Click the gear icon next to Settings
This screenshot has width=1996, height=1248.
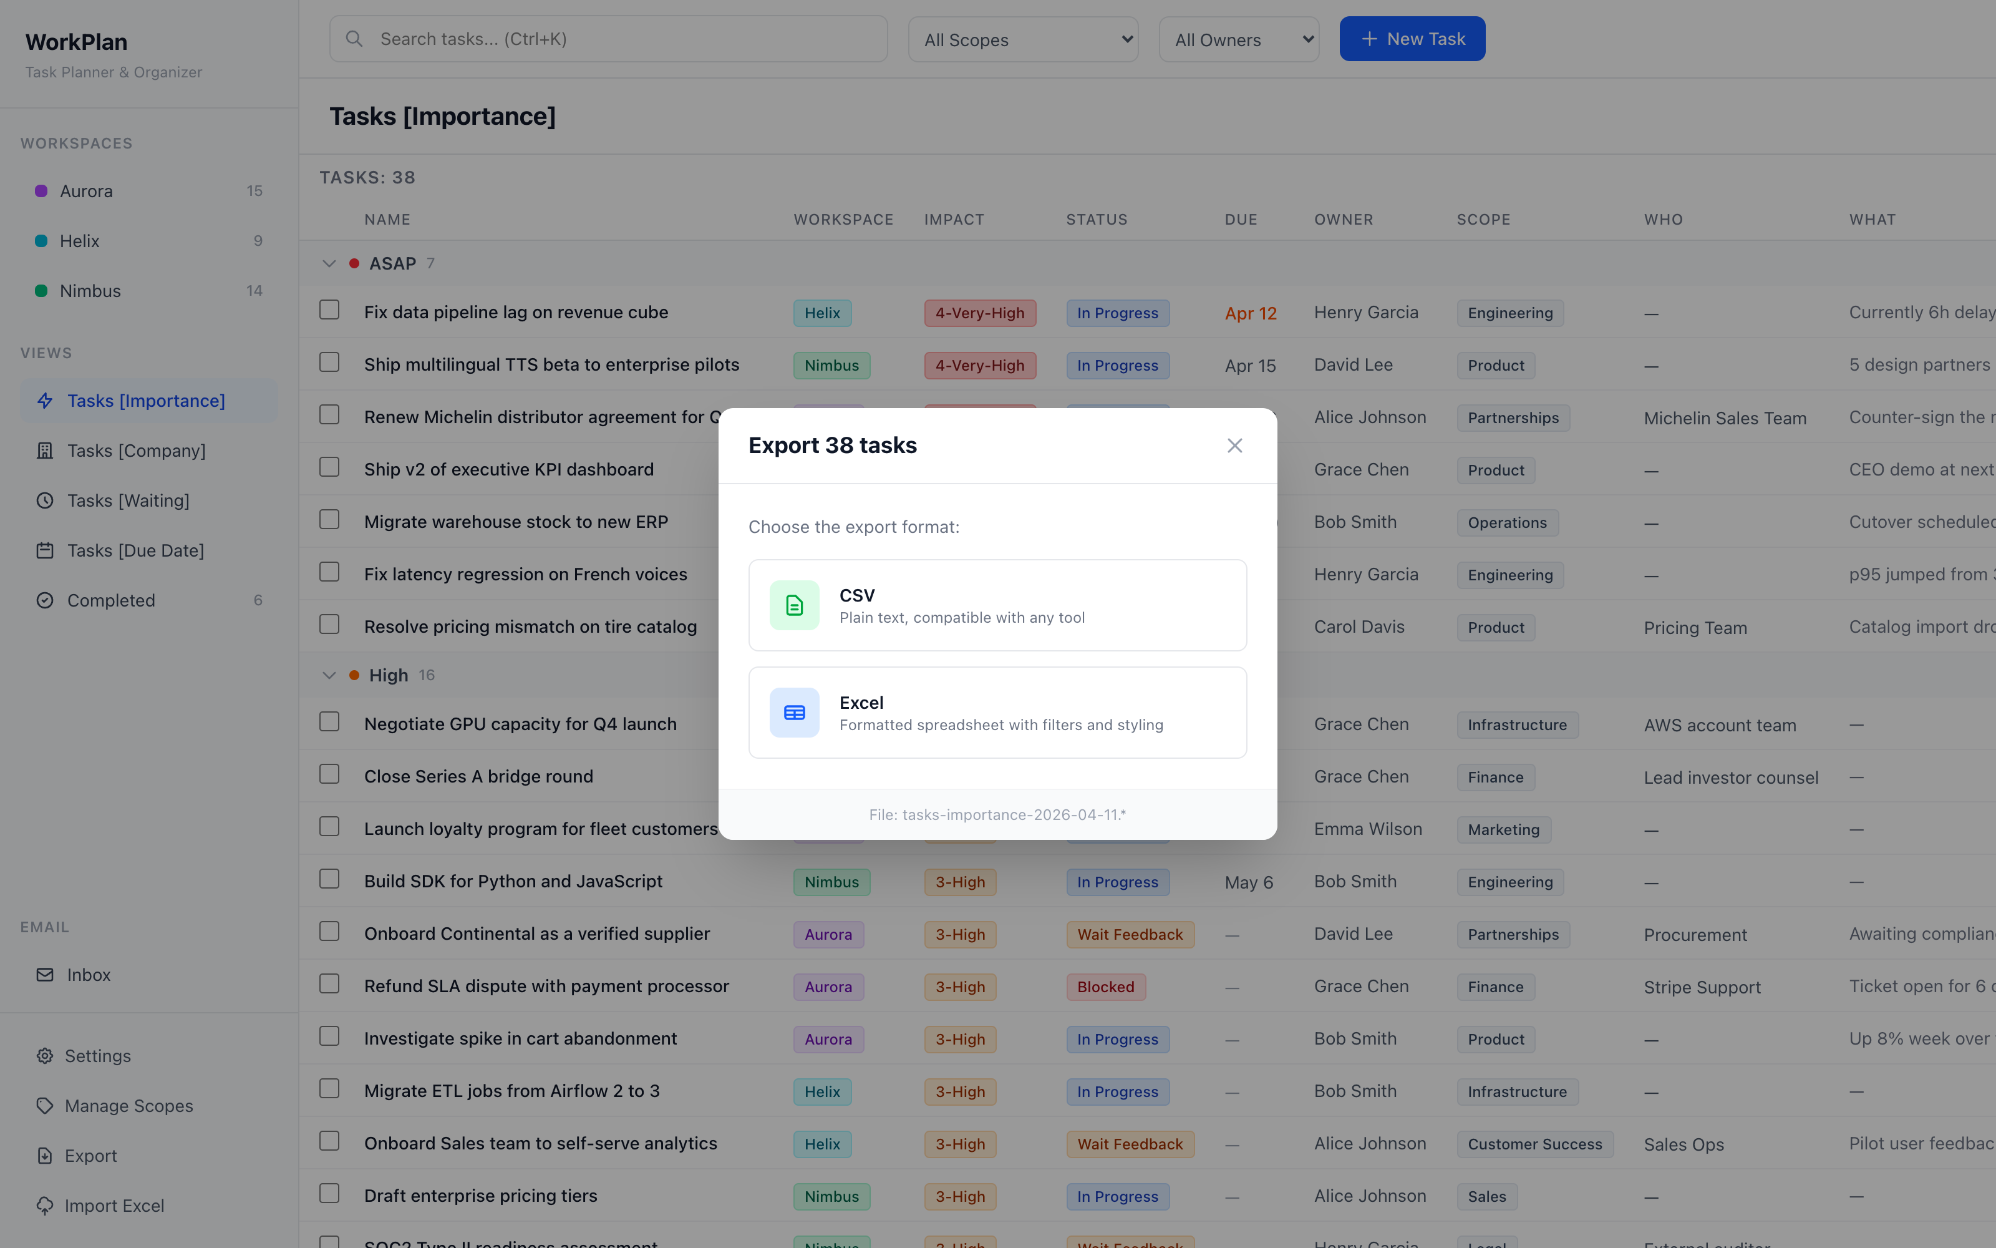click(x=44, y=1056)
